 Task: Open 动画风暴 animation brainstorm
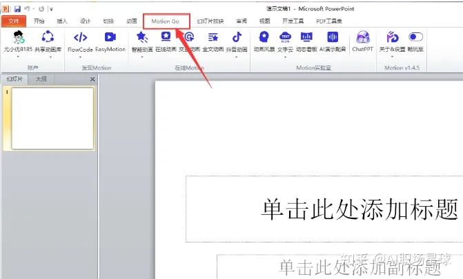click(264, 37)
